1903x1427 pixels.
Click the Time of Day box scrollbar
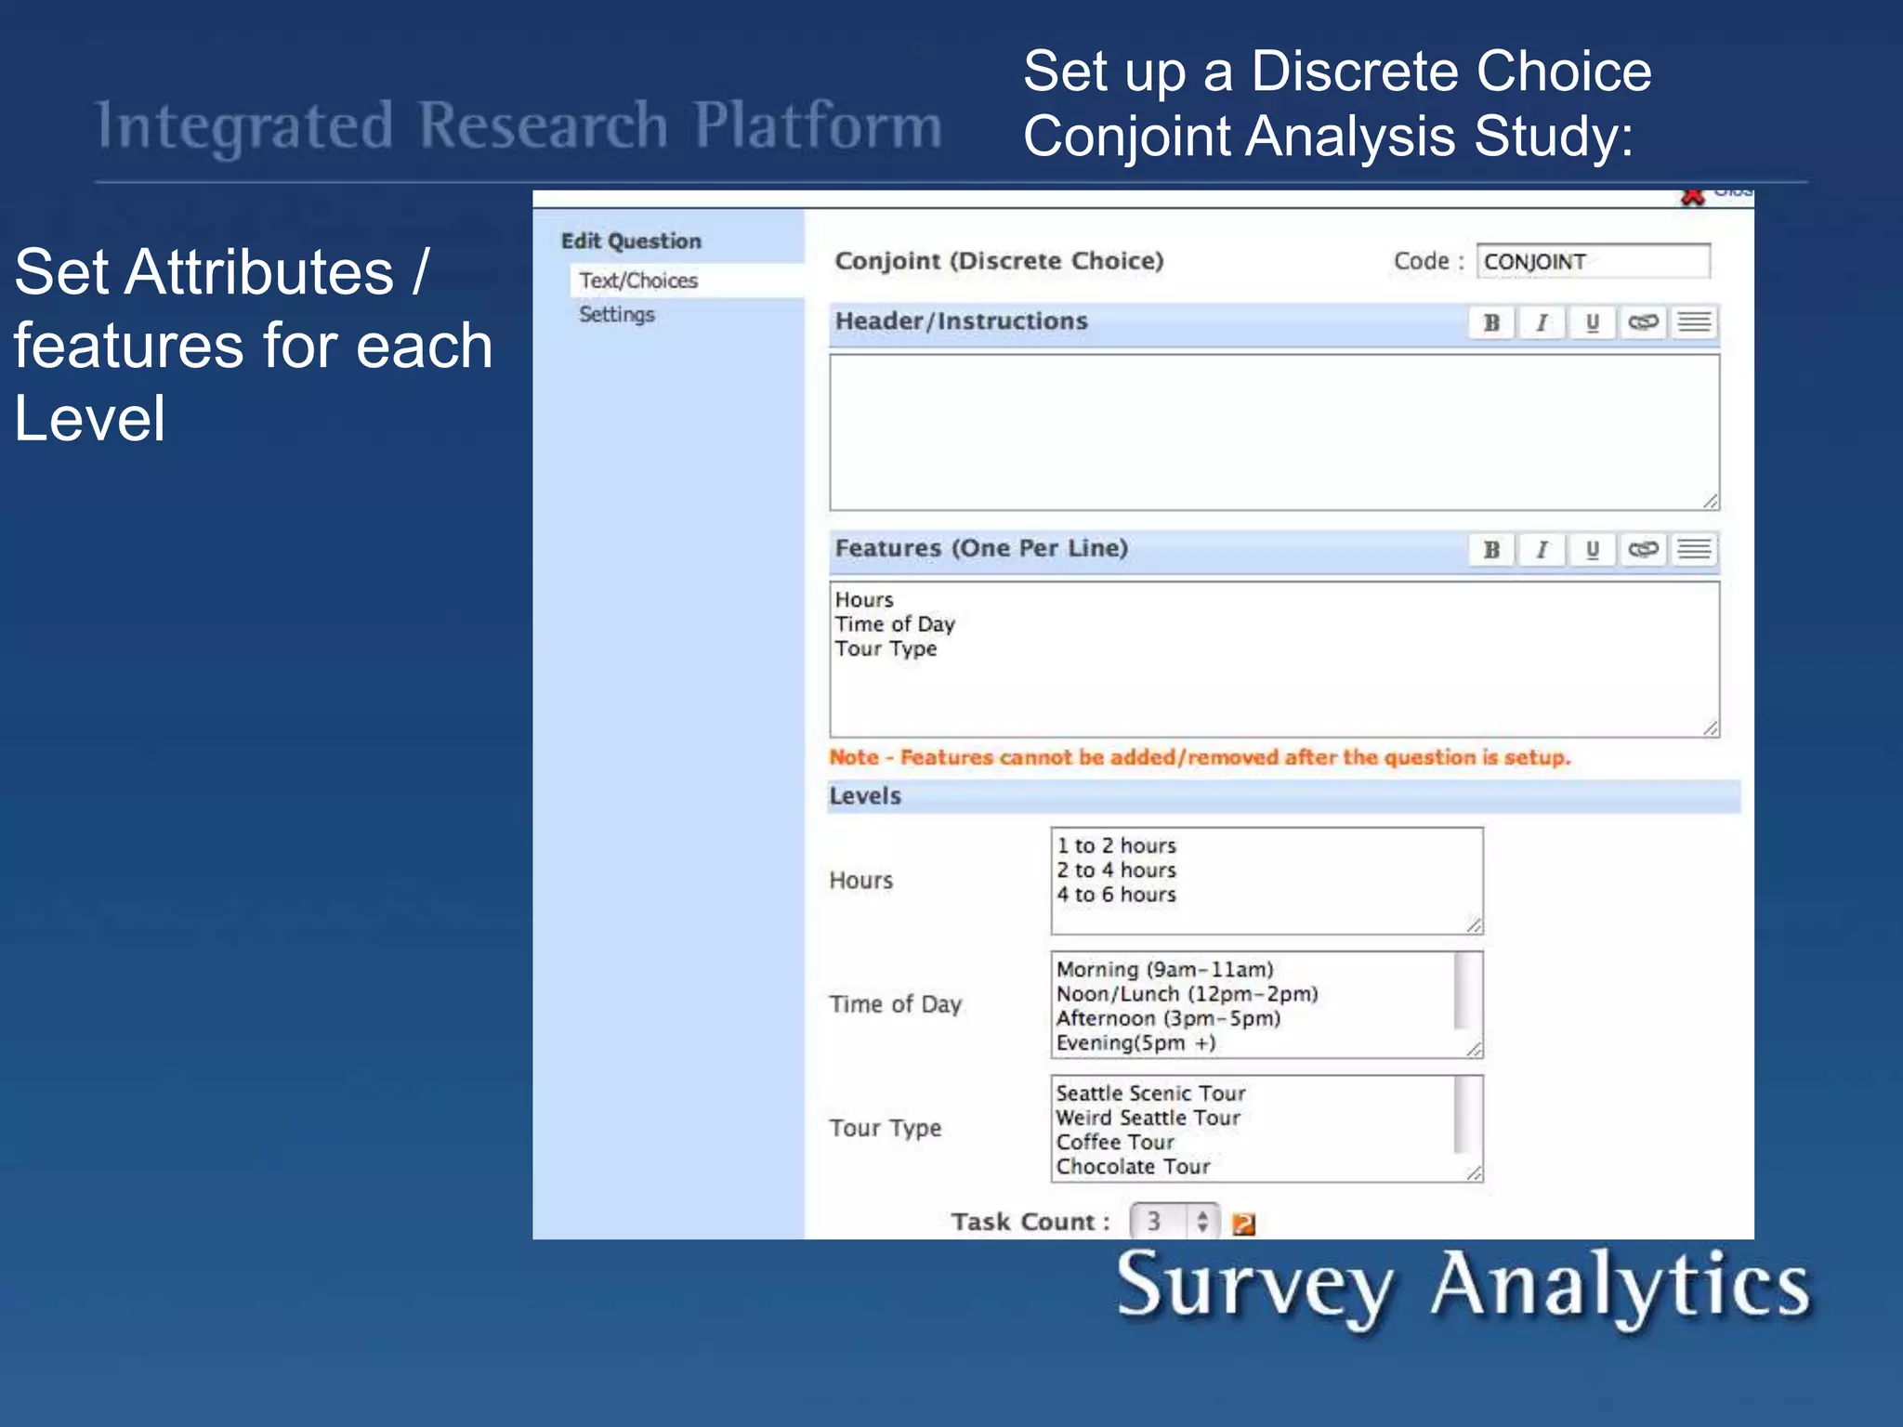(1462, 991)
